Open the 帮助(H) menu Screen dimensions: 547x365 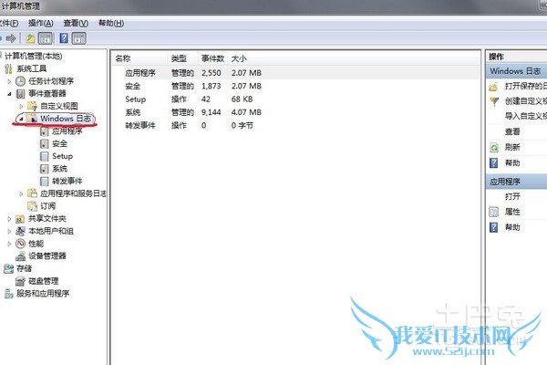click(111, 24)
